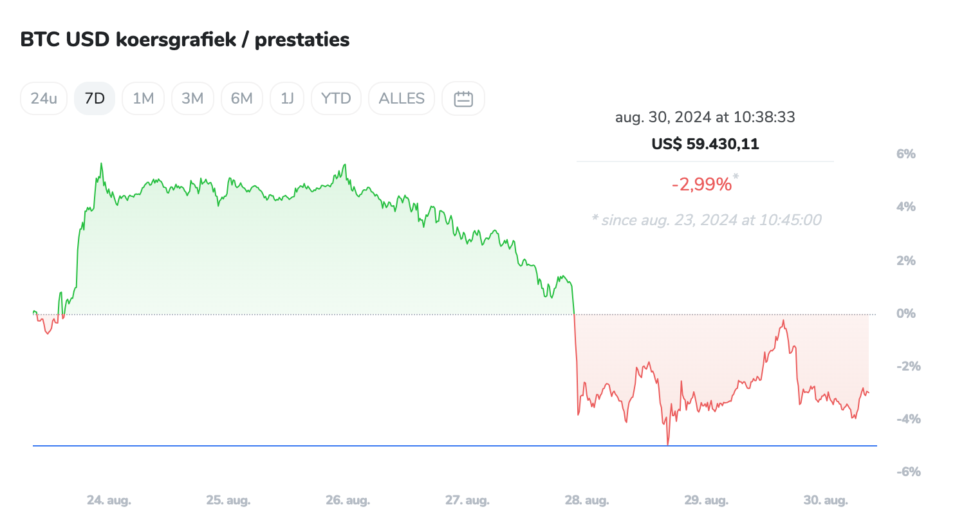This screenshot has height=525, width=955.
Task: Click the 30. aug. axis label
Action: [x=826, y=500]
